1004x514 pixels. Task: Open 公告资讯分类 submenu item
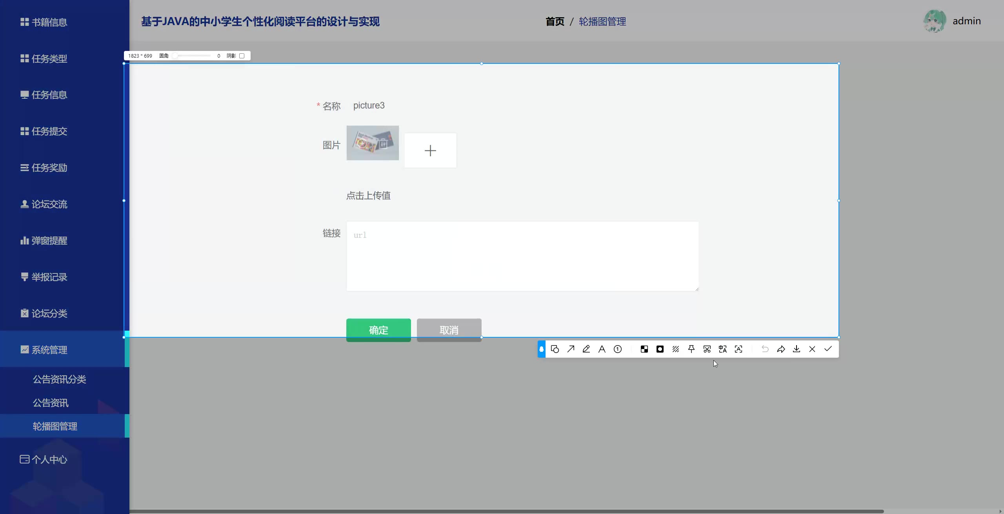(x=59, y=379)
